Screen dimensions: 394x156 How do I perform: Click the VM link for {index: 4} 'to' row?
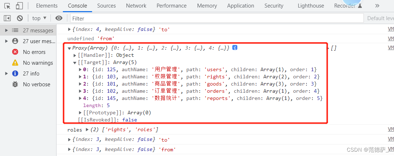pyautogui.click(x=391, y=29)
